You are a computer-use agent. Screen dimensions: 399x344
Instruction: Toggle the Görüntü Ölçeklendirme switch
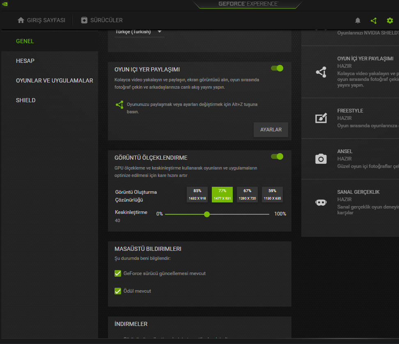pos(277,156)
